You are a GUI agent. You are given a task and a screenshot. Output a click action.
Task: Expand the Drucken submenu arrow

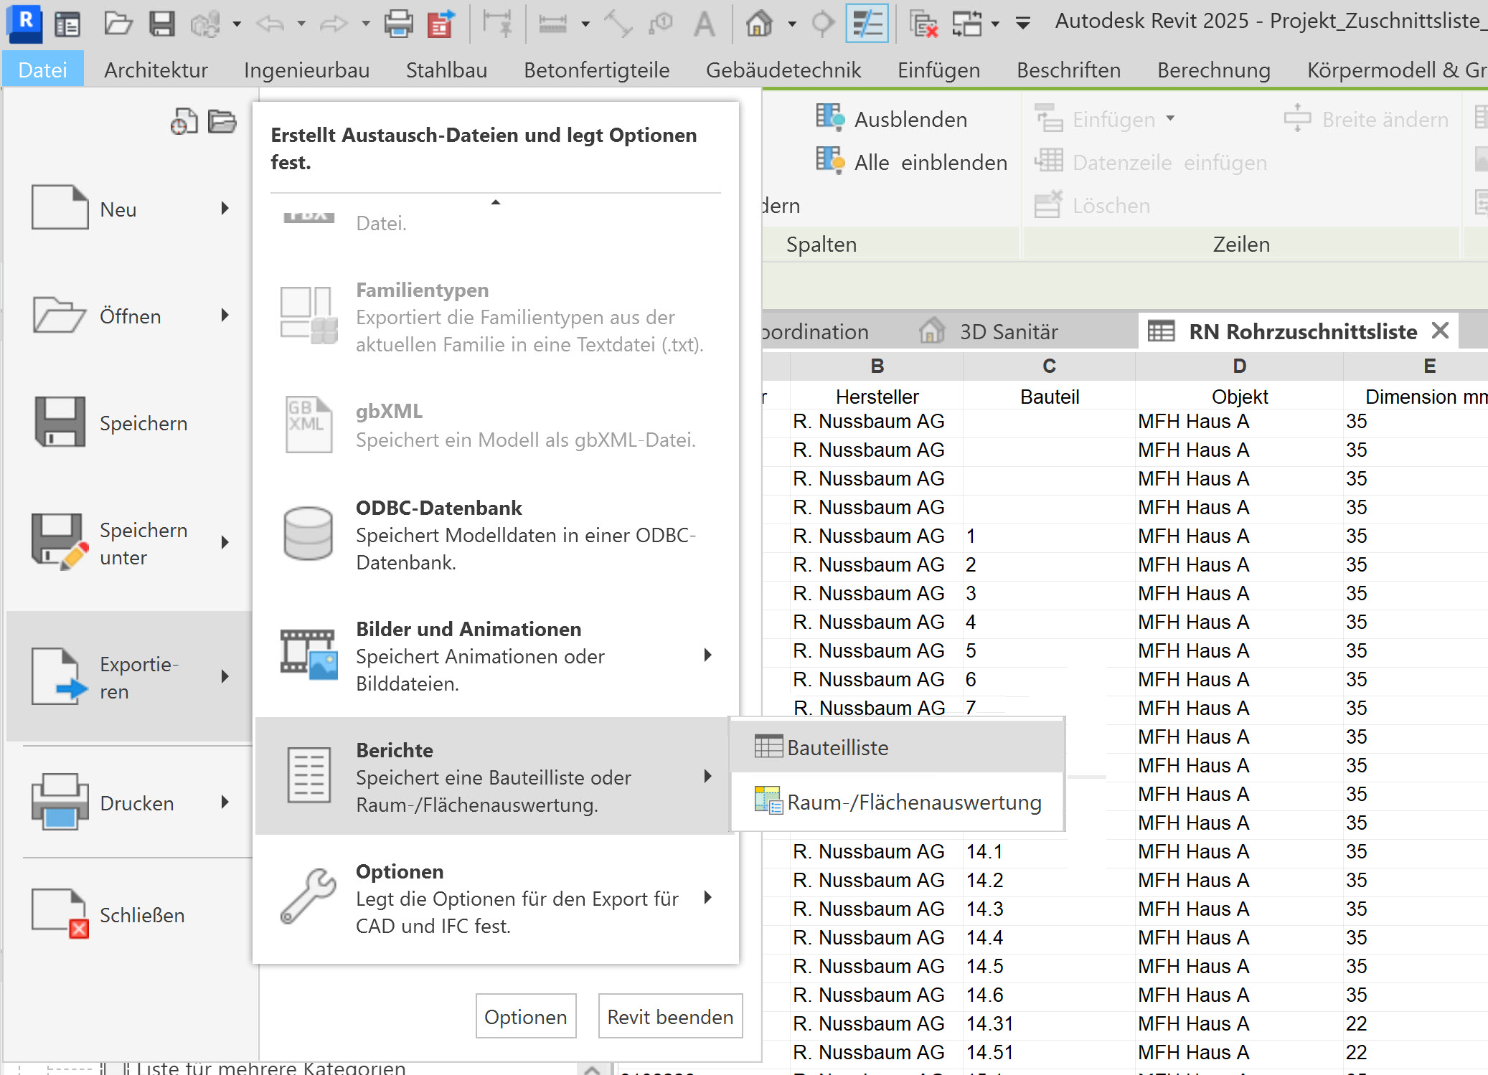coord(225,802)
